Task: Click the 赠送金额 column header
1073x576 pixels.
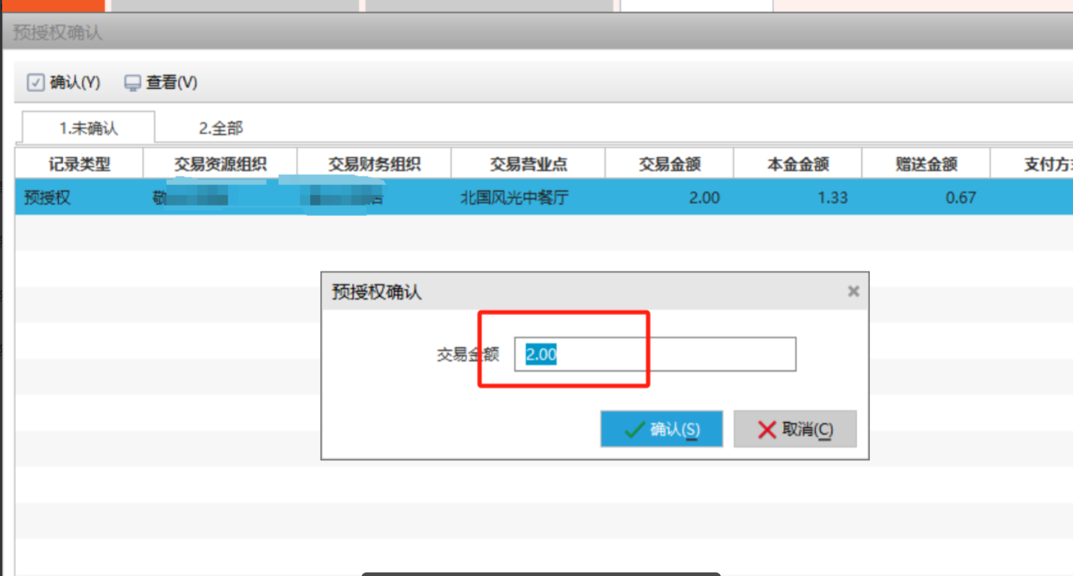Action: 926,164
